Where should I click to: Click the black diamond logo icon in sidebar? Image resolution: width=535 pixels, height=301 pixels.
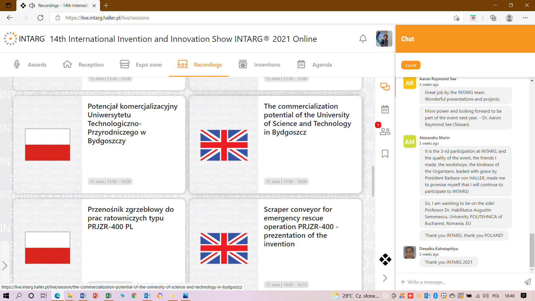385,259
